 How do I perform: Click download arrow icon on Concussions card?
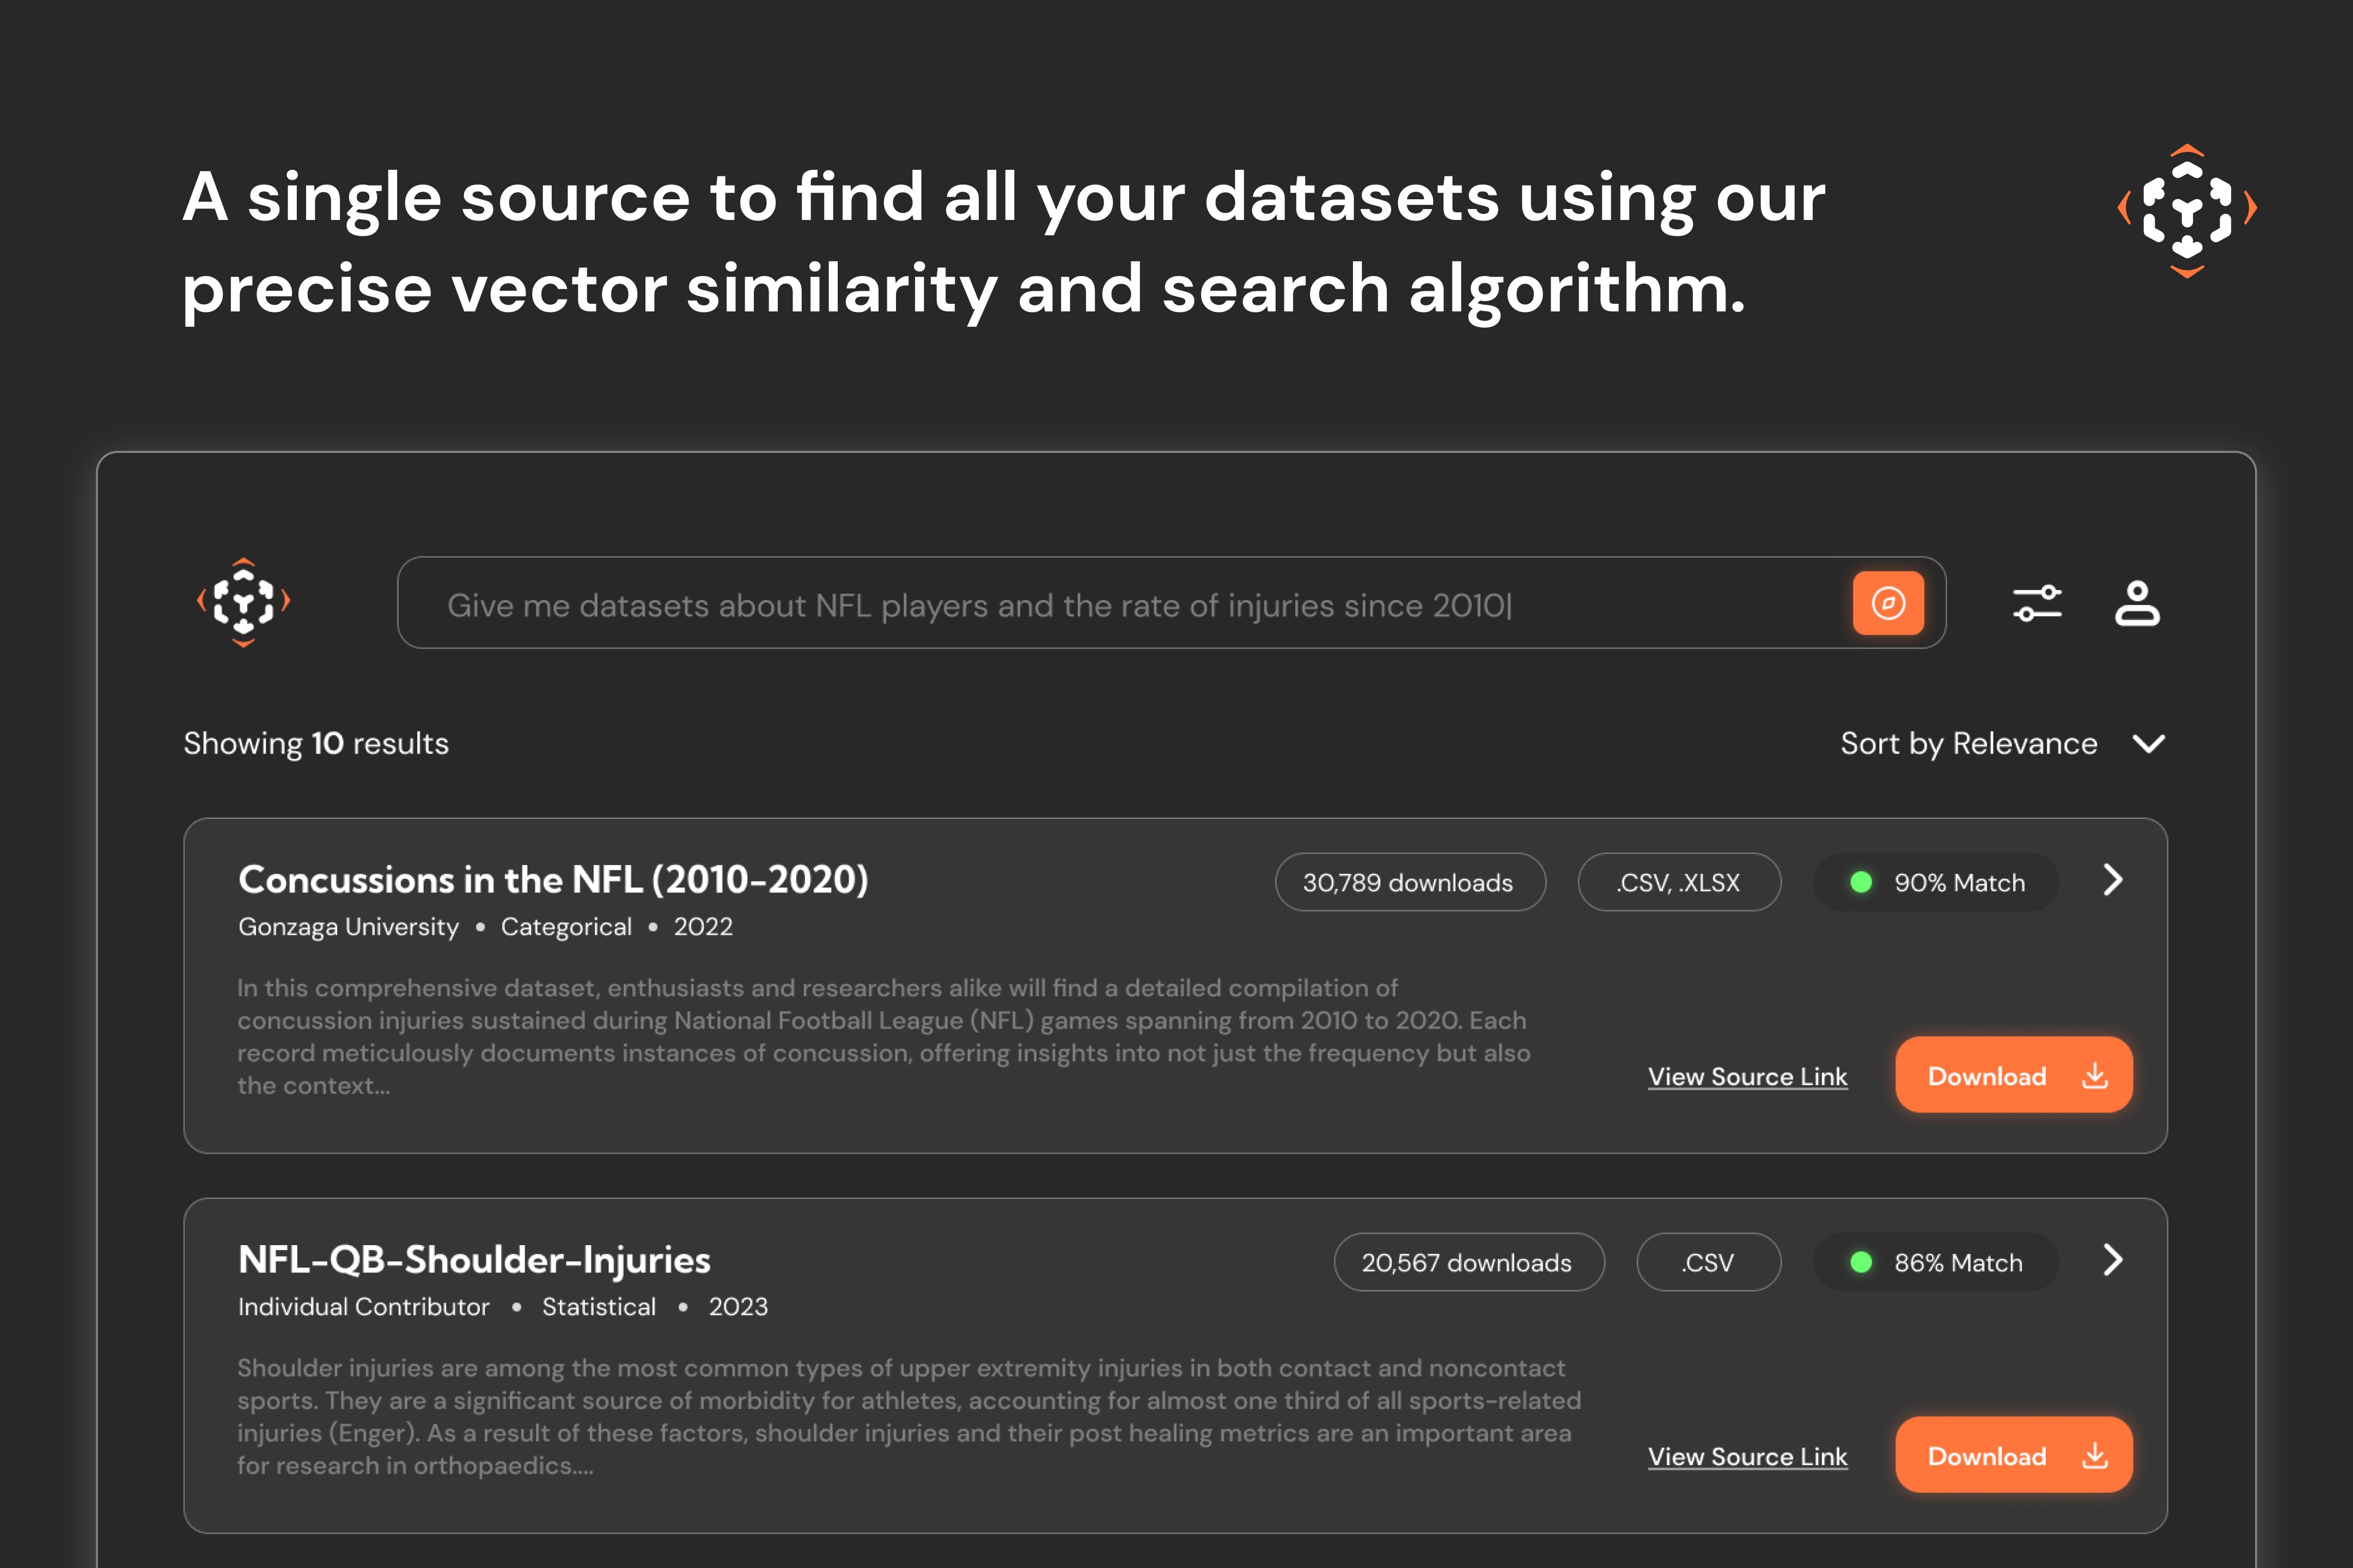(x=2095, y=1076)
